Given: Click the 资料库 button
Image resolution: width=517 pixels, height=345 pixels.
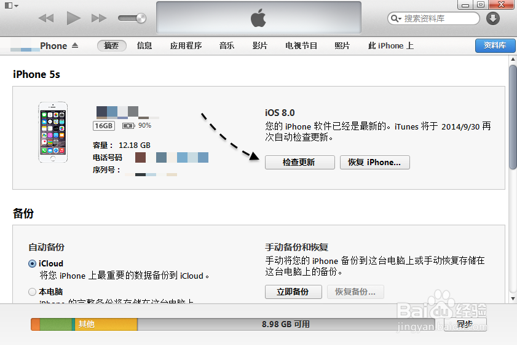Looking at the screenshot, I should click(495, 45).
